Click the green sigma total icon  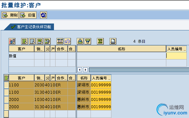[100, 41]
